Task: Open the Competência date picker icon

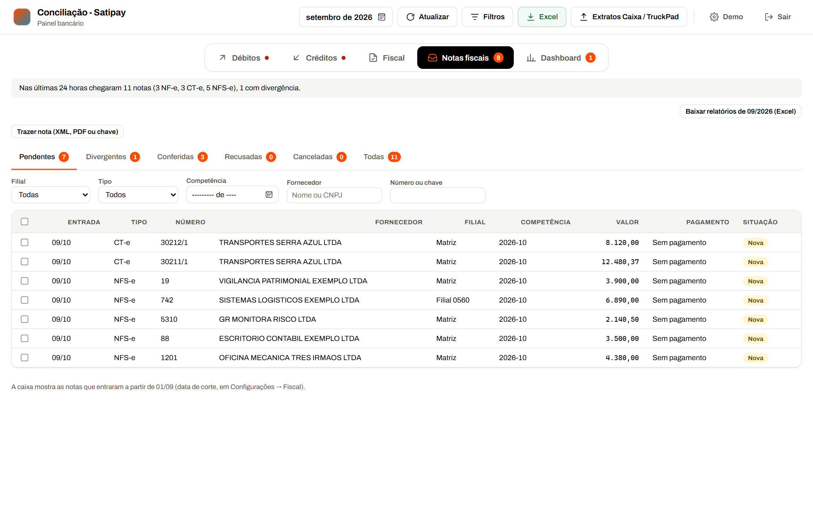Action: tap(269, 195)
